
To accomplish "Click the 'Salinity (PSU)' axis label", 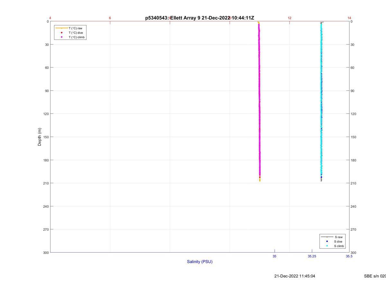I will [x=200, y=262].
